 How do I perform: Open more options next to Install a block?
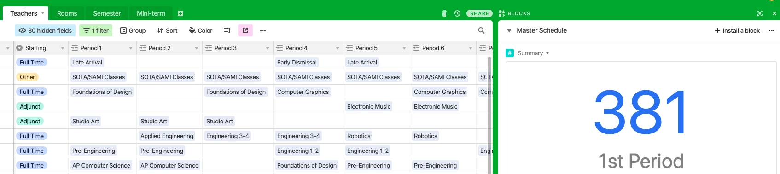click(x=772, y=30)
